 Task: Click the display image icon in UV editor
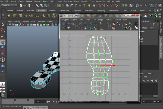tap(114, 24)
